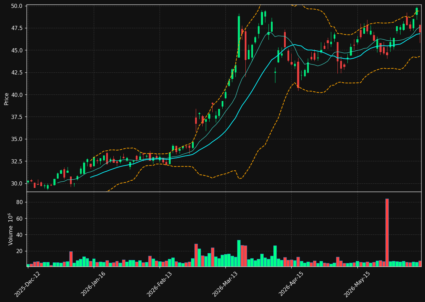
Task: Click the 2025-Dec-12 date label
Action: (27, 284)
